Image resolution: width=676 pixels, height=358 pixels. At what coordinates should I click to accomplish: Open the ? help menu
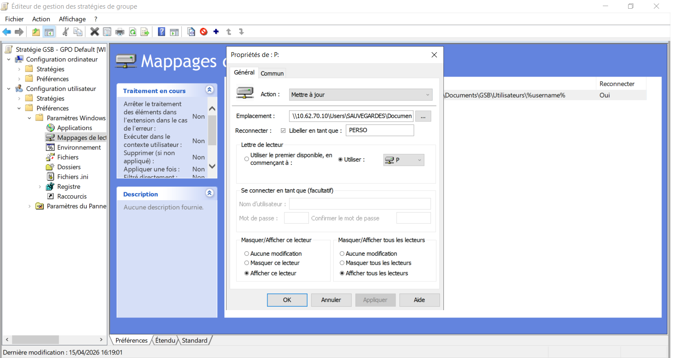point(96,19)
